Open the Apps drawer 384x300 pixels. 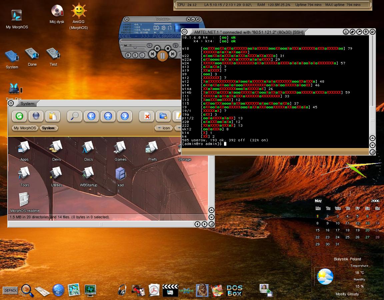tap(24, 147)
